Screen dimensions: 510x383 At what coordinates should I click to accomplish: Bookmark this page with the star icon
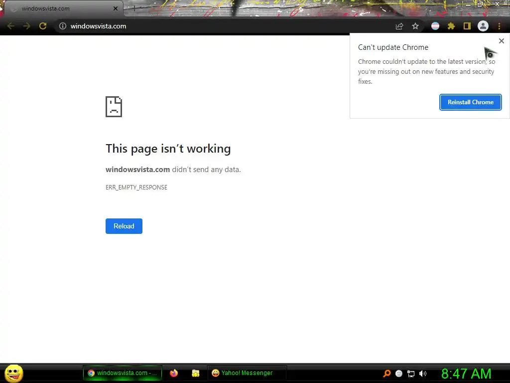pyautogui.click(x=415, y=26)
